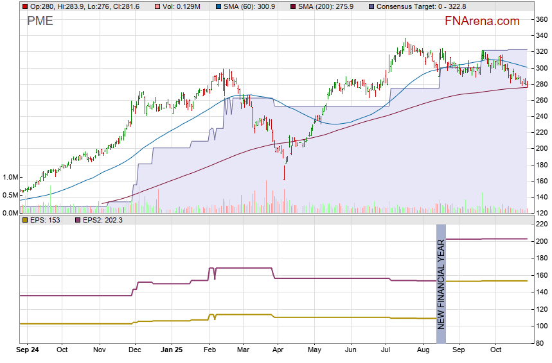Open the FNArena.com logo link

click(x=482, y=21)
